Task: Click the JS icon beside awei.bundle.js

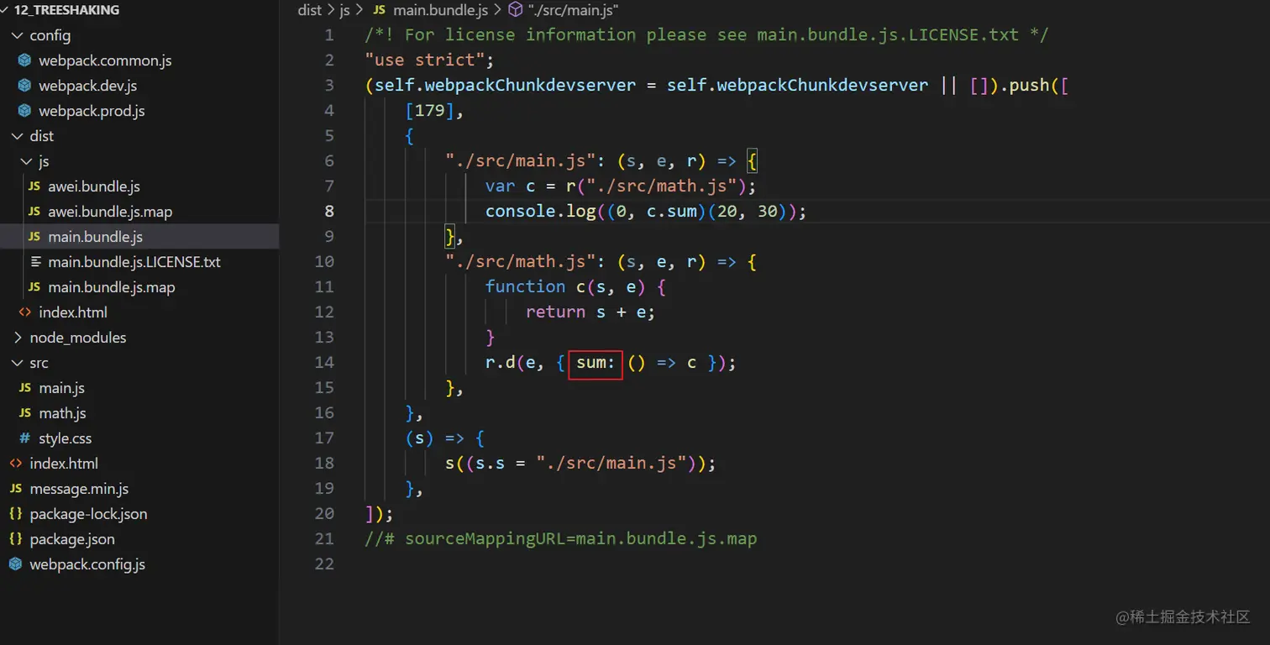Action: [x=34, y=186]
